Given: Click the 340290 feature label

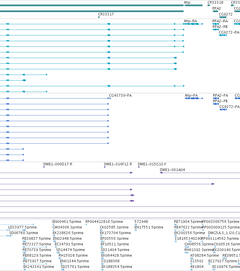Looking at the screenshot, I should point(195,239).
